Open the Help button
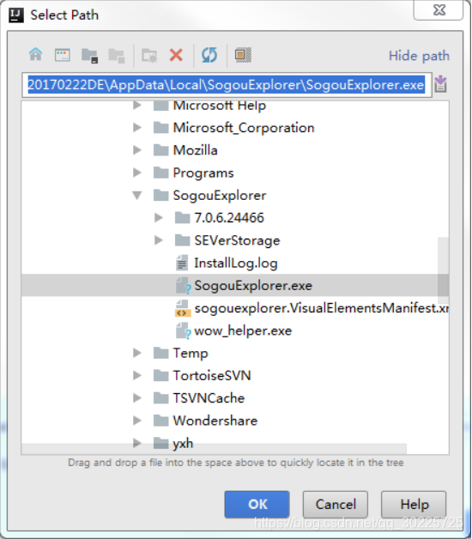 click(414, 505)
